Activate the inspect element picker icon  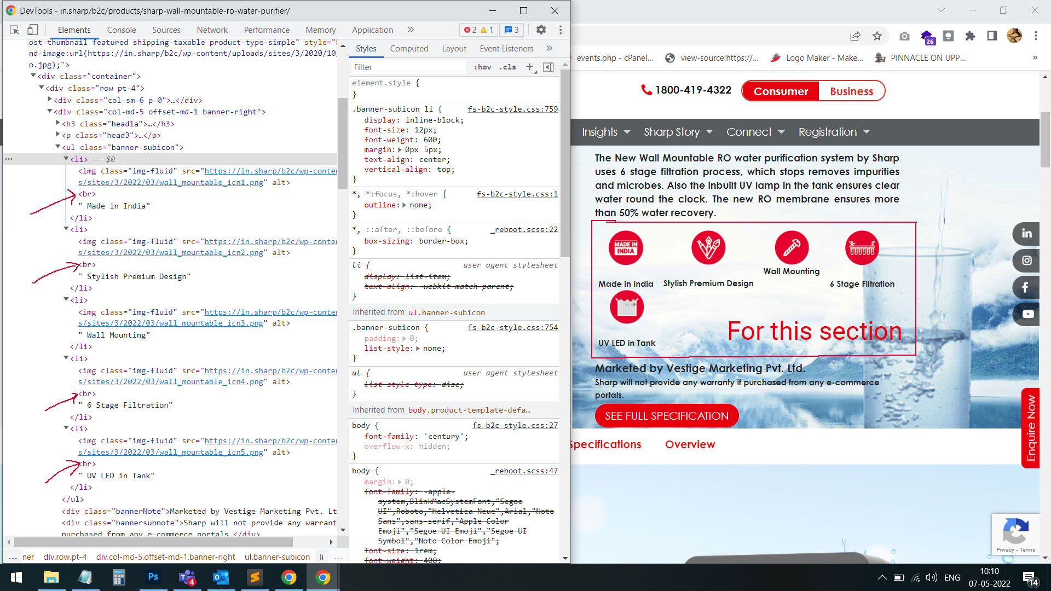[x=15, y=30]
